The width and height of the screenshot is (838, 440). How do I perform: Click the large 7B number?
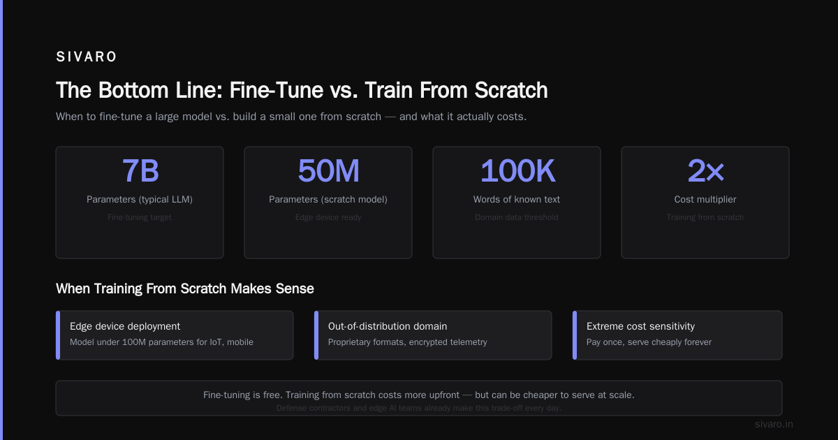[x=140, y=171]
